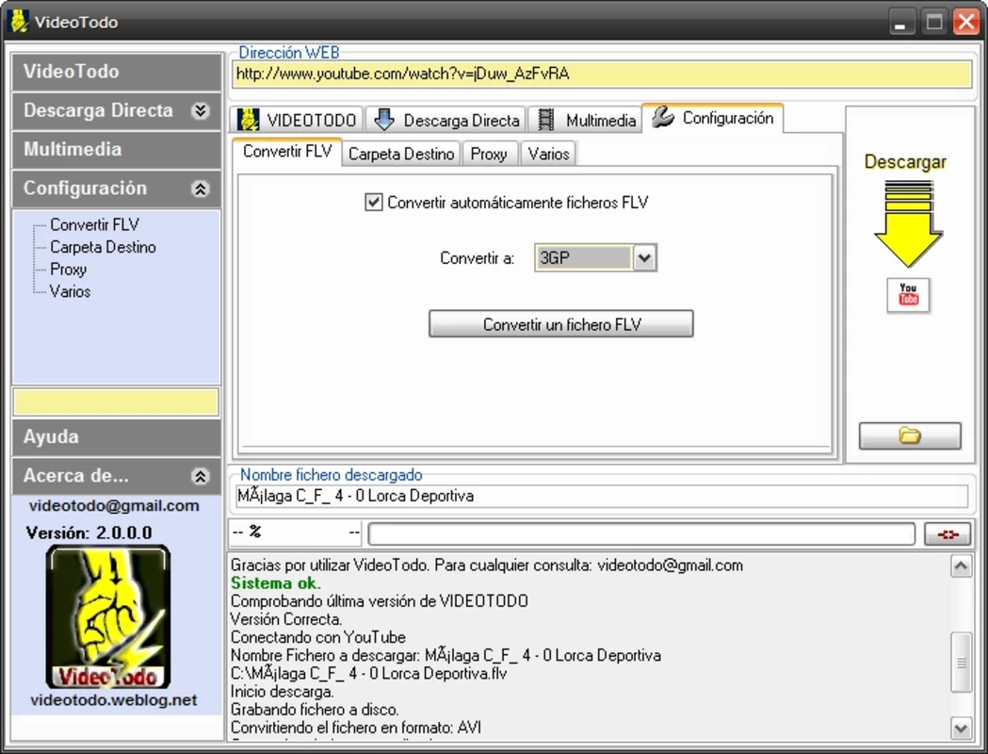This screenshot has height=754, width=988.
Task: Visit the videotodo.weblog.net link
Action: coord(113,699)
